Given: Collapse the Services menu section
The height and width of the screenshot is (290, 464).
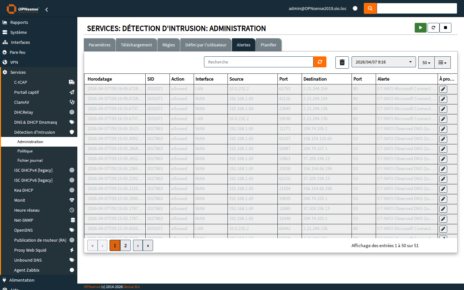Looking at the screenshot, I should click(x=39, y=72).
